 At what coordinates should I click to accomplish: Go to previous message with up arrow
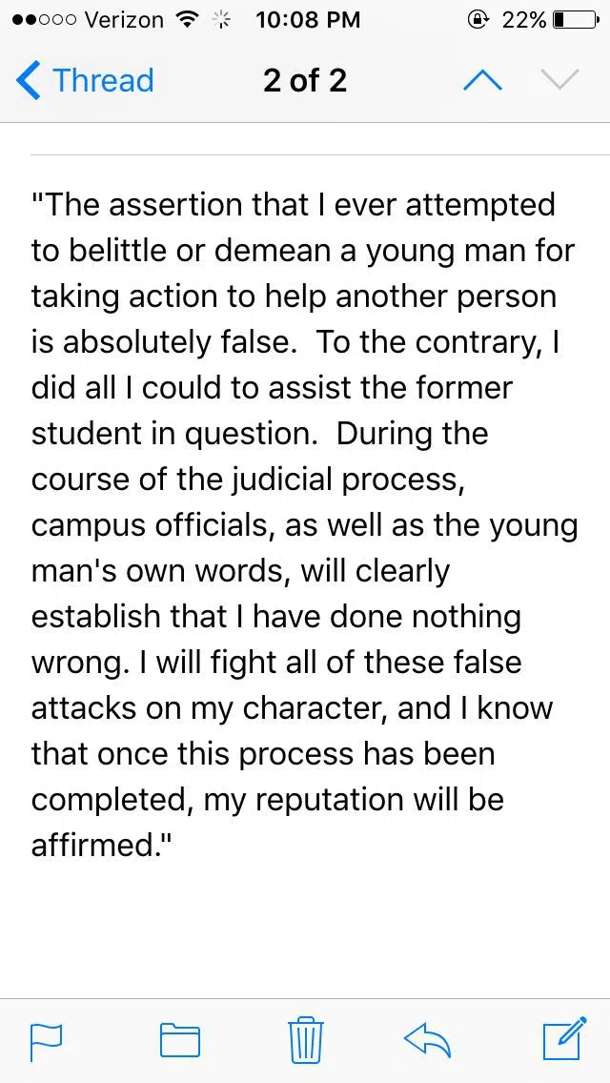pyautogui.click(x=482, y=81)
